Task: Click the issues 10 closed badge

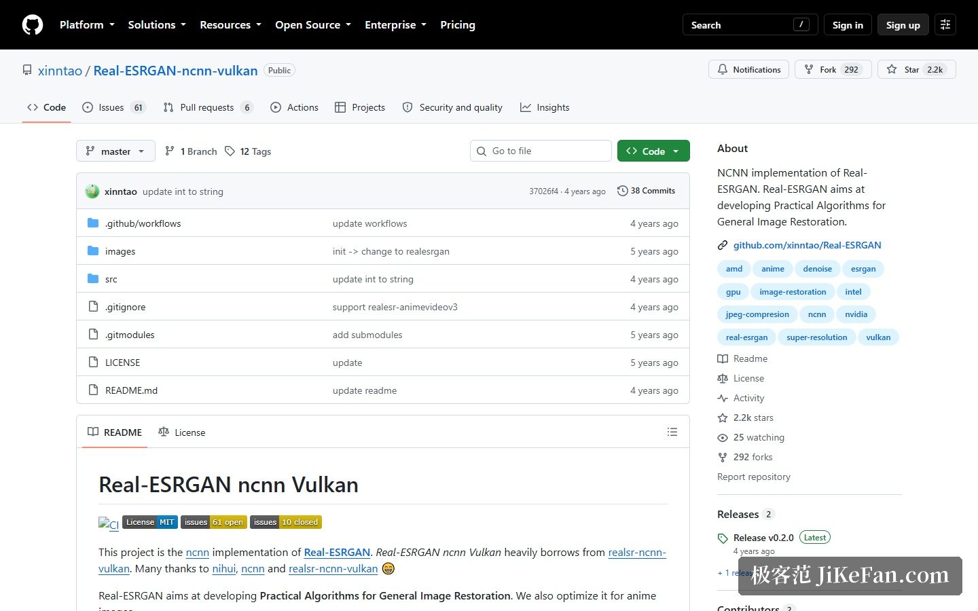Action: (286, 522)
